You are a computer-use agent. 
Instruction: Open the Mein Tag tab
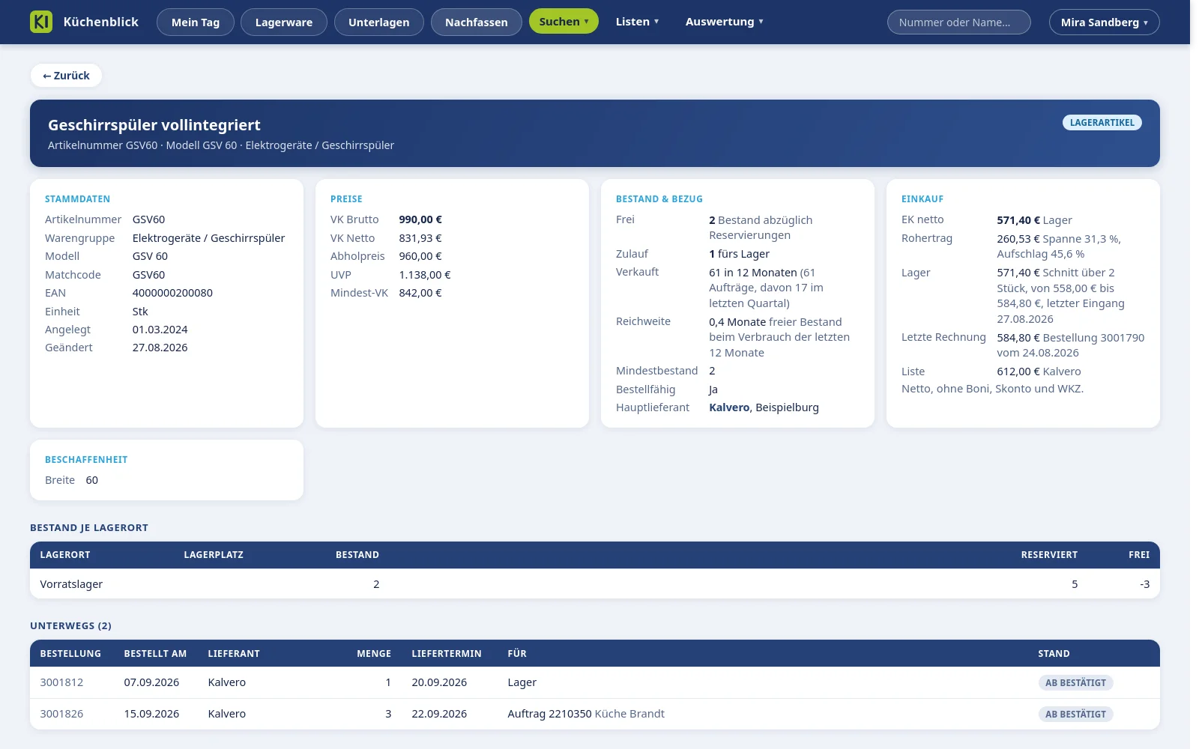point(196,22)
